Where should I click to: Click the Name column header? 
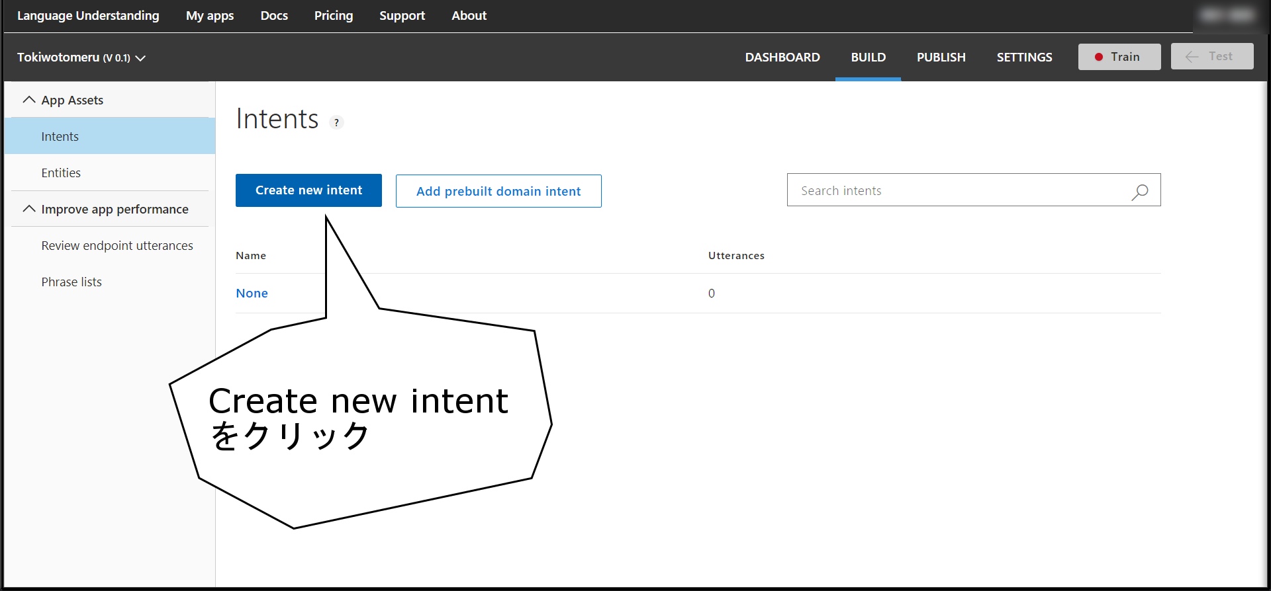[x=251, y=256]
